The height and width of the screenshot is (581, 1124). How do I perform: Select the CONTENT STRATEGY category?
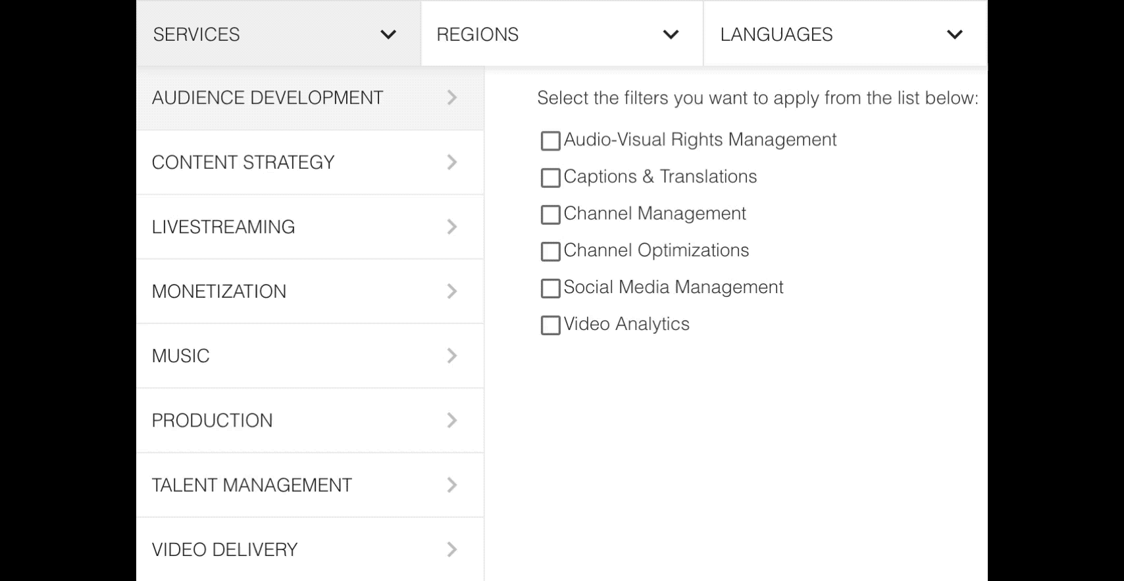310,162
